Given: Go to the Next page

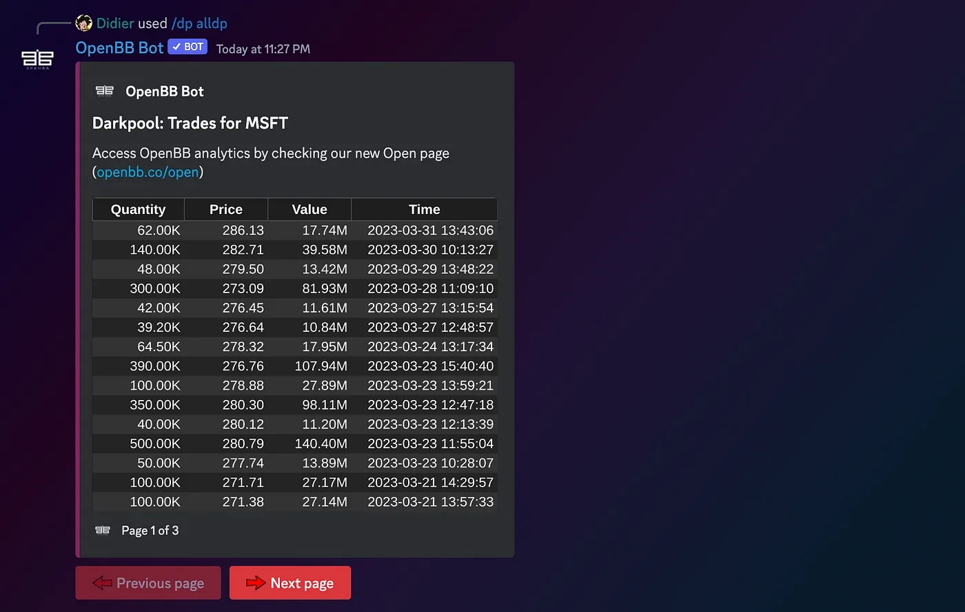Looking at the screenshot, I should [290, 583].
